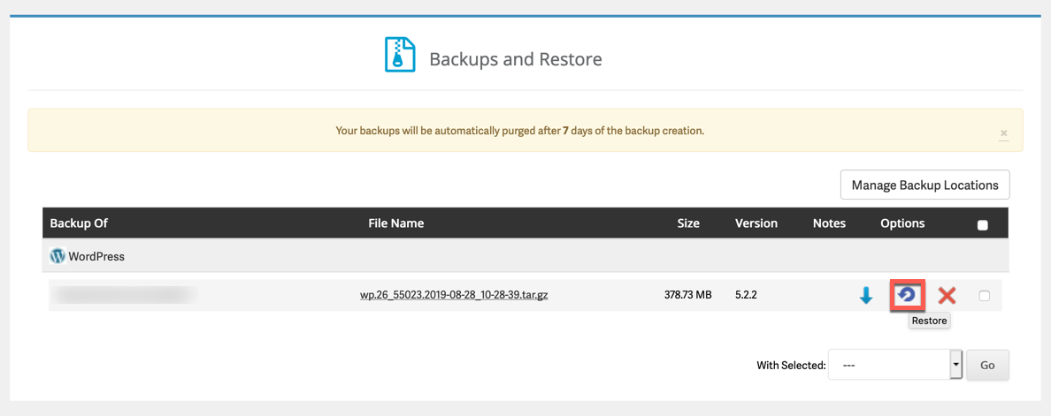Click the File Name column header
Image resolution: width=1051 pixels, height=416 pixels.
[x=395, y=223]
